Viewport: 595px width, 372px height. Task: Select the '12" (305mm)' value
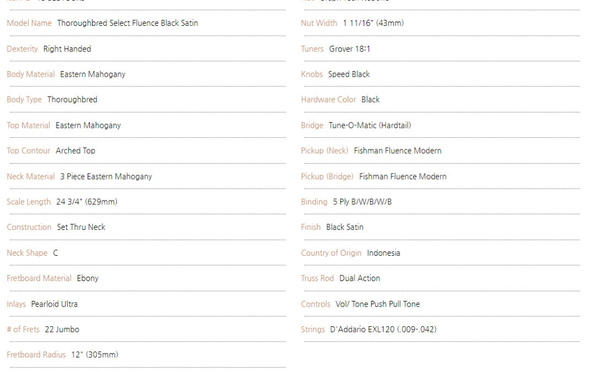[x=95, y=355]
